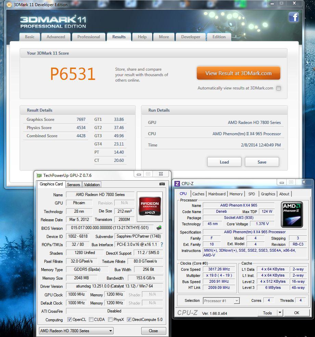This screenshot has width=315, height=337.
Task: Click the BIOS Version field in GPU-Z
Action: [x=109, y=228]
